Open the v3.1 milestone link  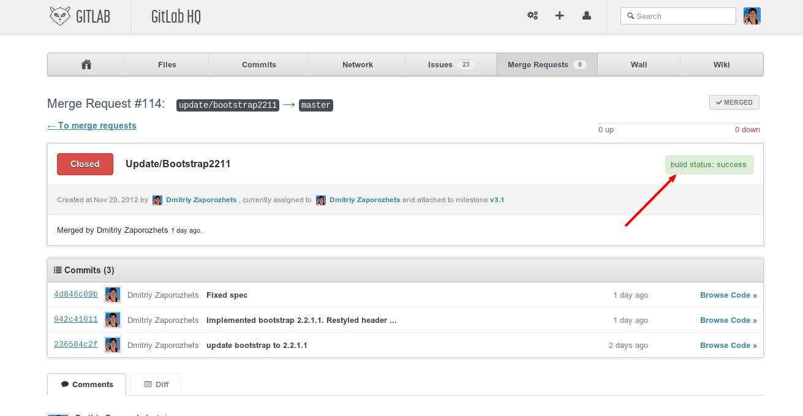[497, 200]
